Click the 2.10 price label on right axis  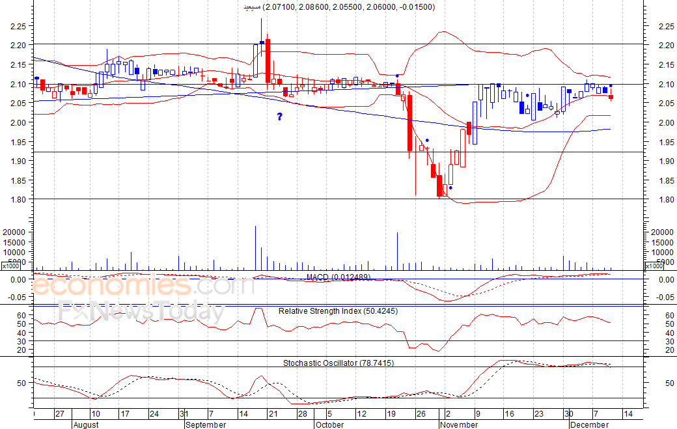[667, 84]
